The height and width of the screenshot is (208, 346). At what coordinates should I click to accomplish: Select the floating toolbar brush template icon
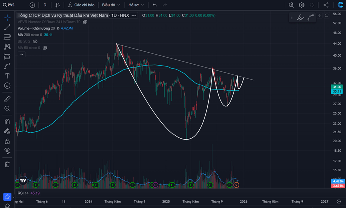300,17
